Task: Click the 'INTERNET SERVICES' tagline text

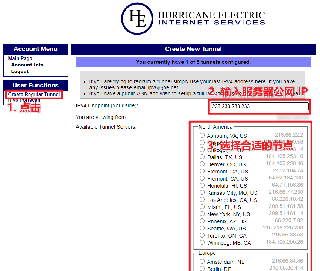Action: coord(212,23)
